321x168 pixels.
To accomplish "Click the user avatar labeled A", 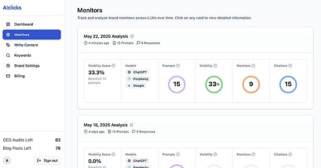I will pos(7,161).
